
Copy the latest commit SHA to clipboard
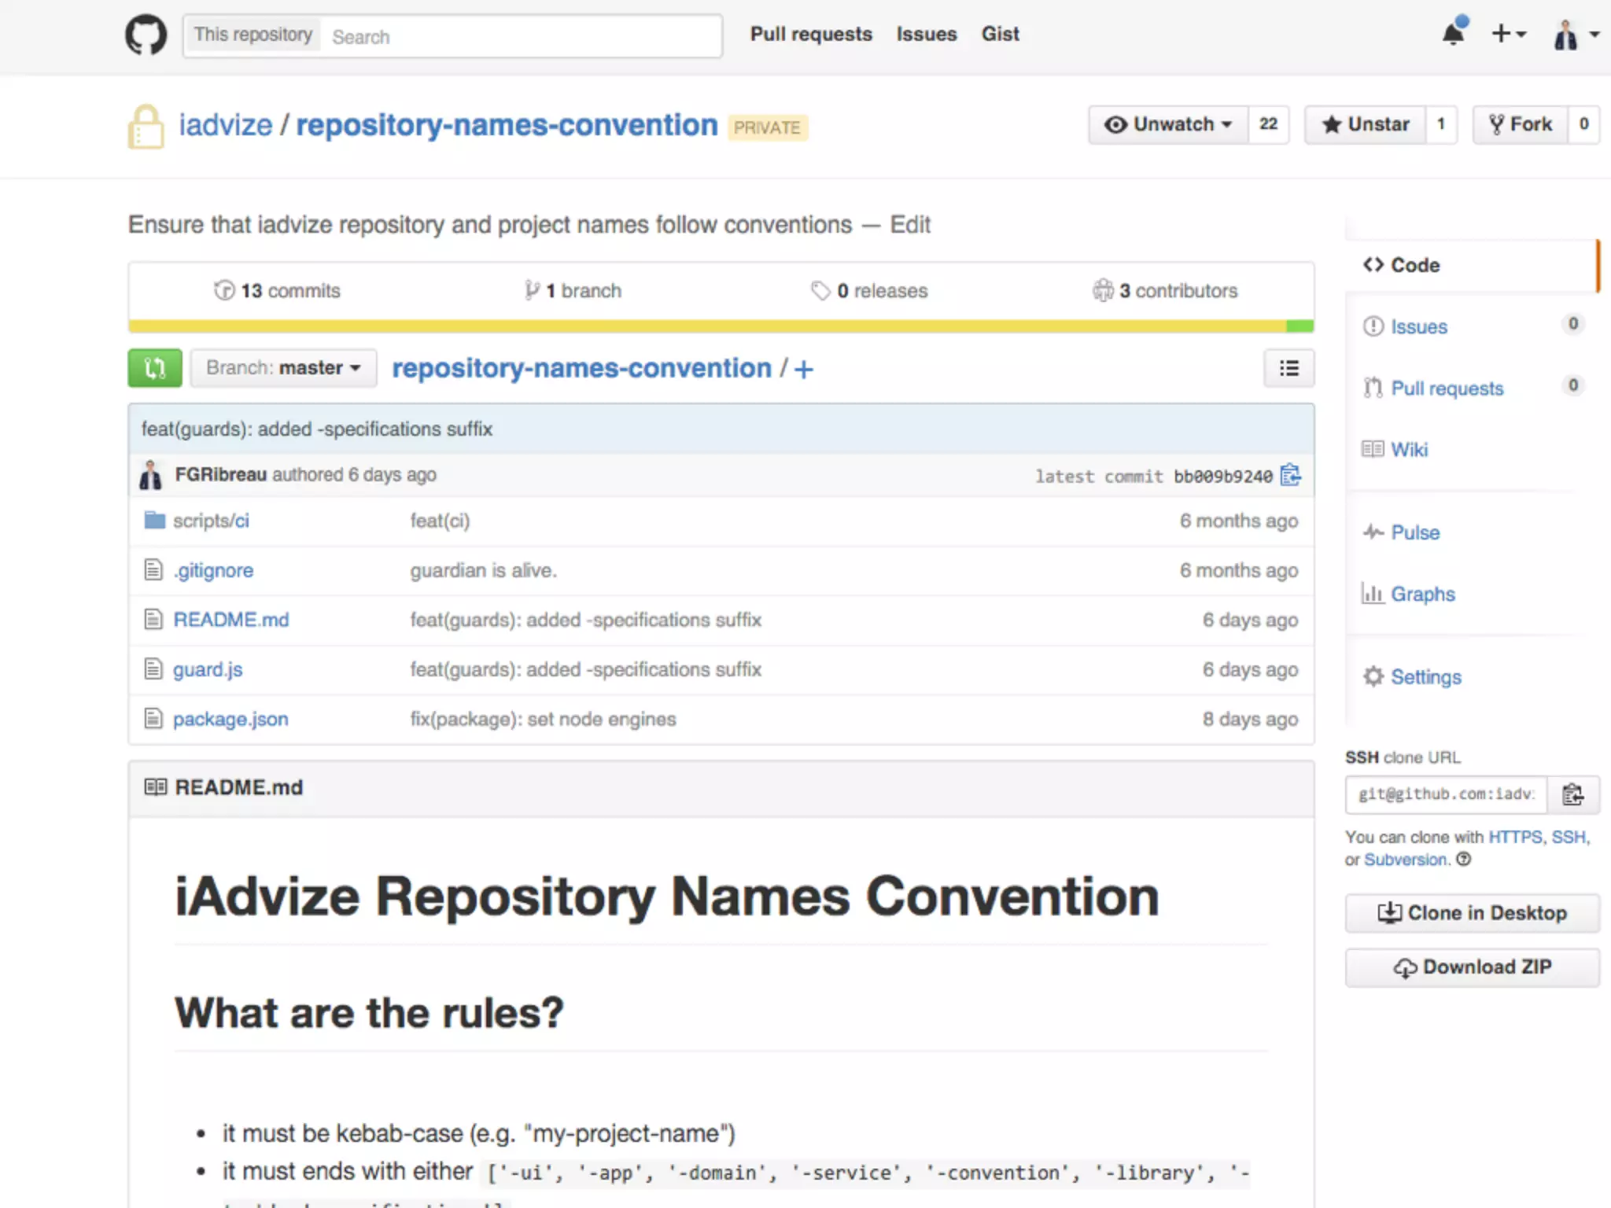tap(1290, 475)
